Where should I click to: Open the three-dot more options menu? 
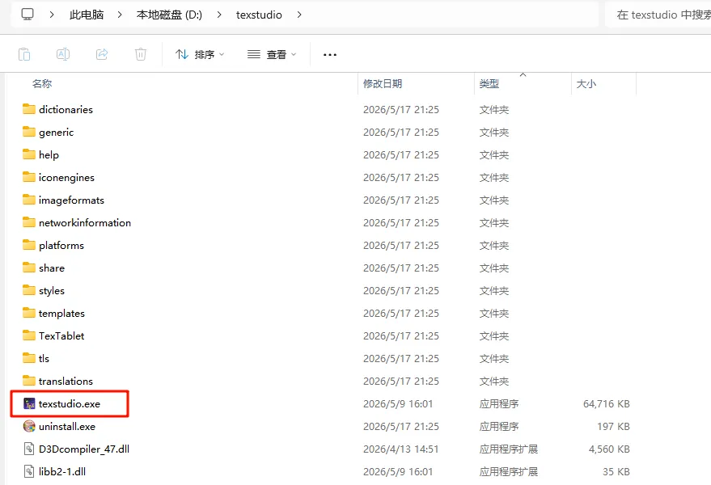[330, 55]
